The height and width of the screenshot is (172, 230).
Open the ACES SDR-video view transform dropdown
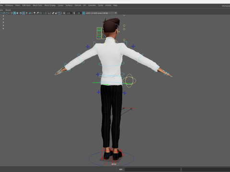pos(101,13)
